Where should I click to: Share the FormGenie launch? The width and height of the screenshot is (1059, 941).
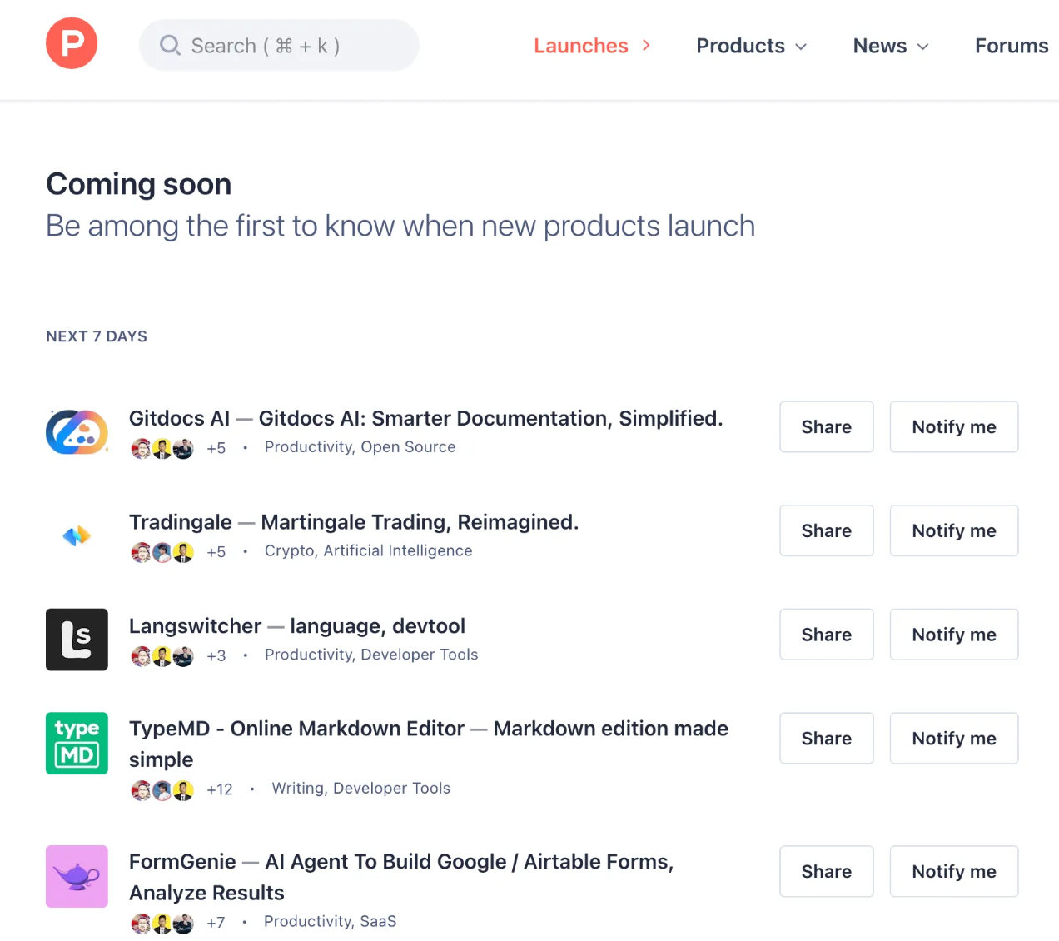click(827, 871)
